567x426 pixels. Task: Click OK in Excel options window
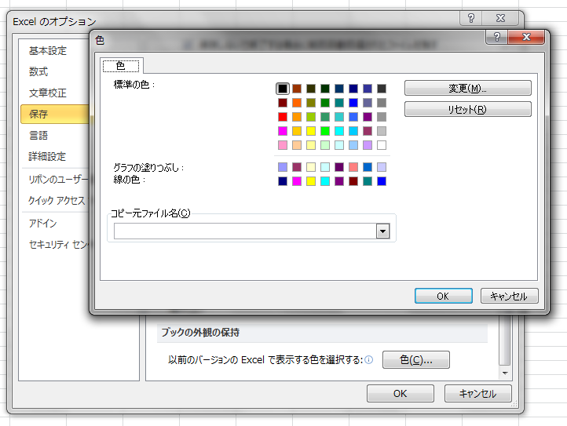coord(401,394)
